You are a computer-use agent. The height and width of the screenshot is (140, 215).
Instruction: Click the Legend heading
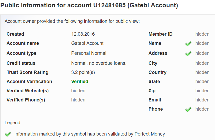click(12, 123)
